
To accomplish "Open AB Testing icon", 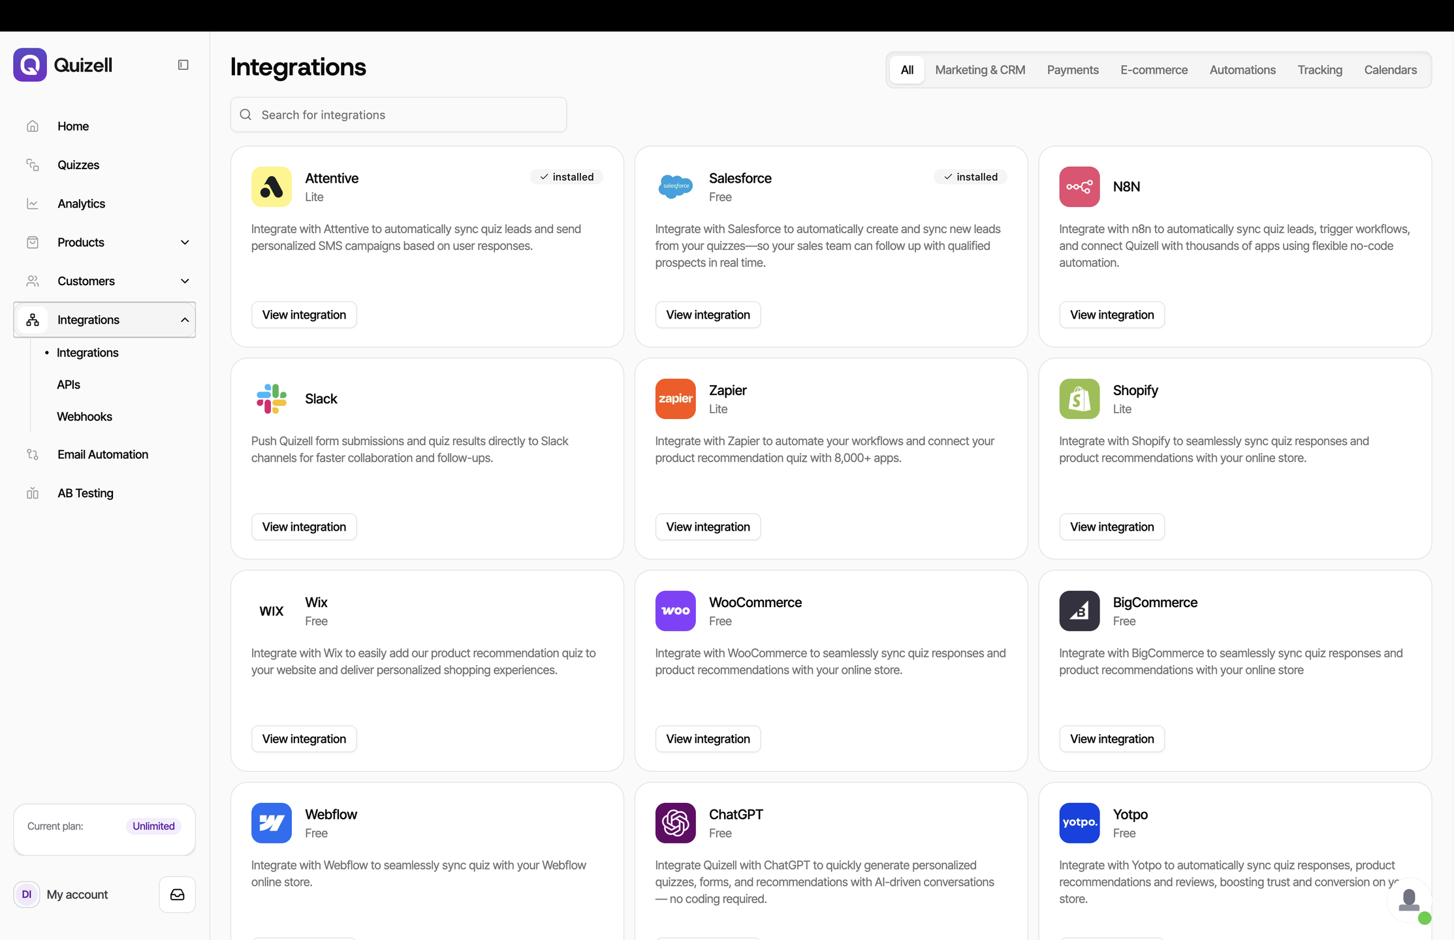I will click(x=33, y=493).
